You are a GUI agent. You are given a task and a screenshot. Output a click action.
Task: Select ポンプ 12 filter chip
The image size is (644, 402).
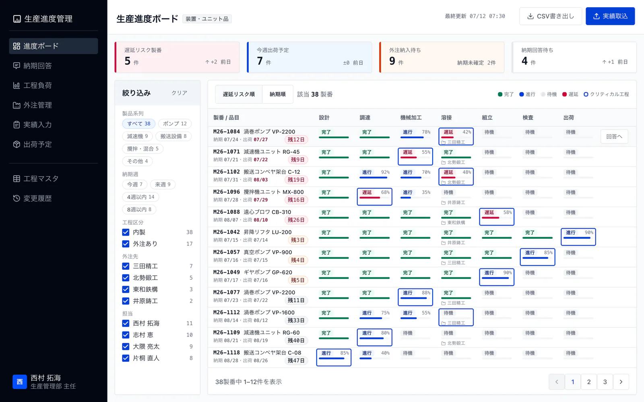coord(175,124)
